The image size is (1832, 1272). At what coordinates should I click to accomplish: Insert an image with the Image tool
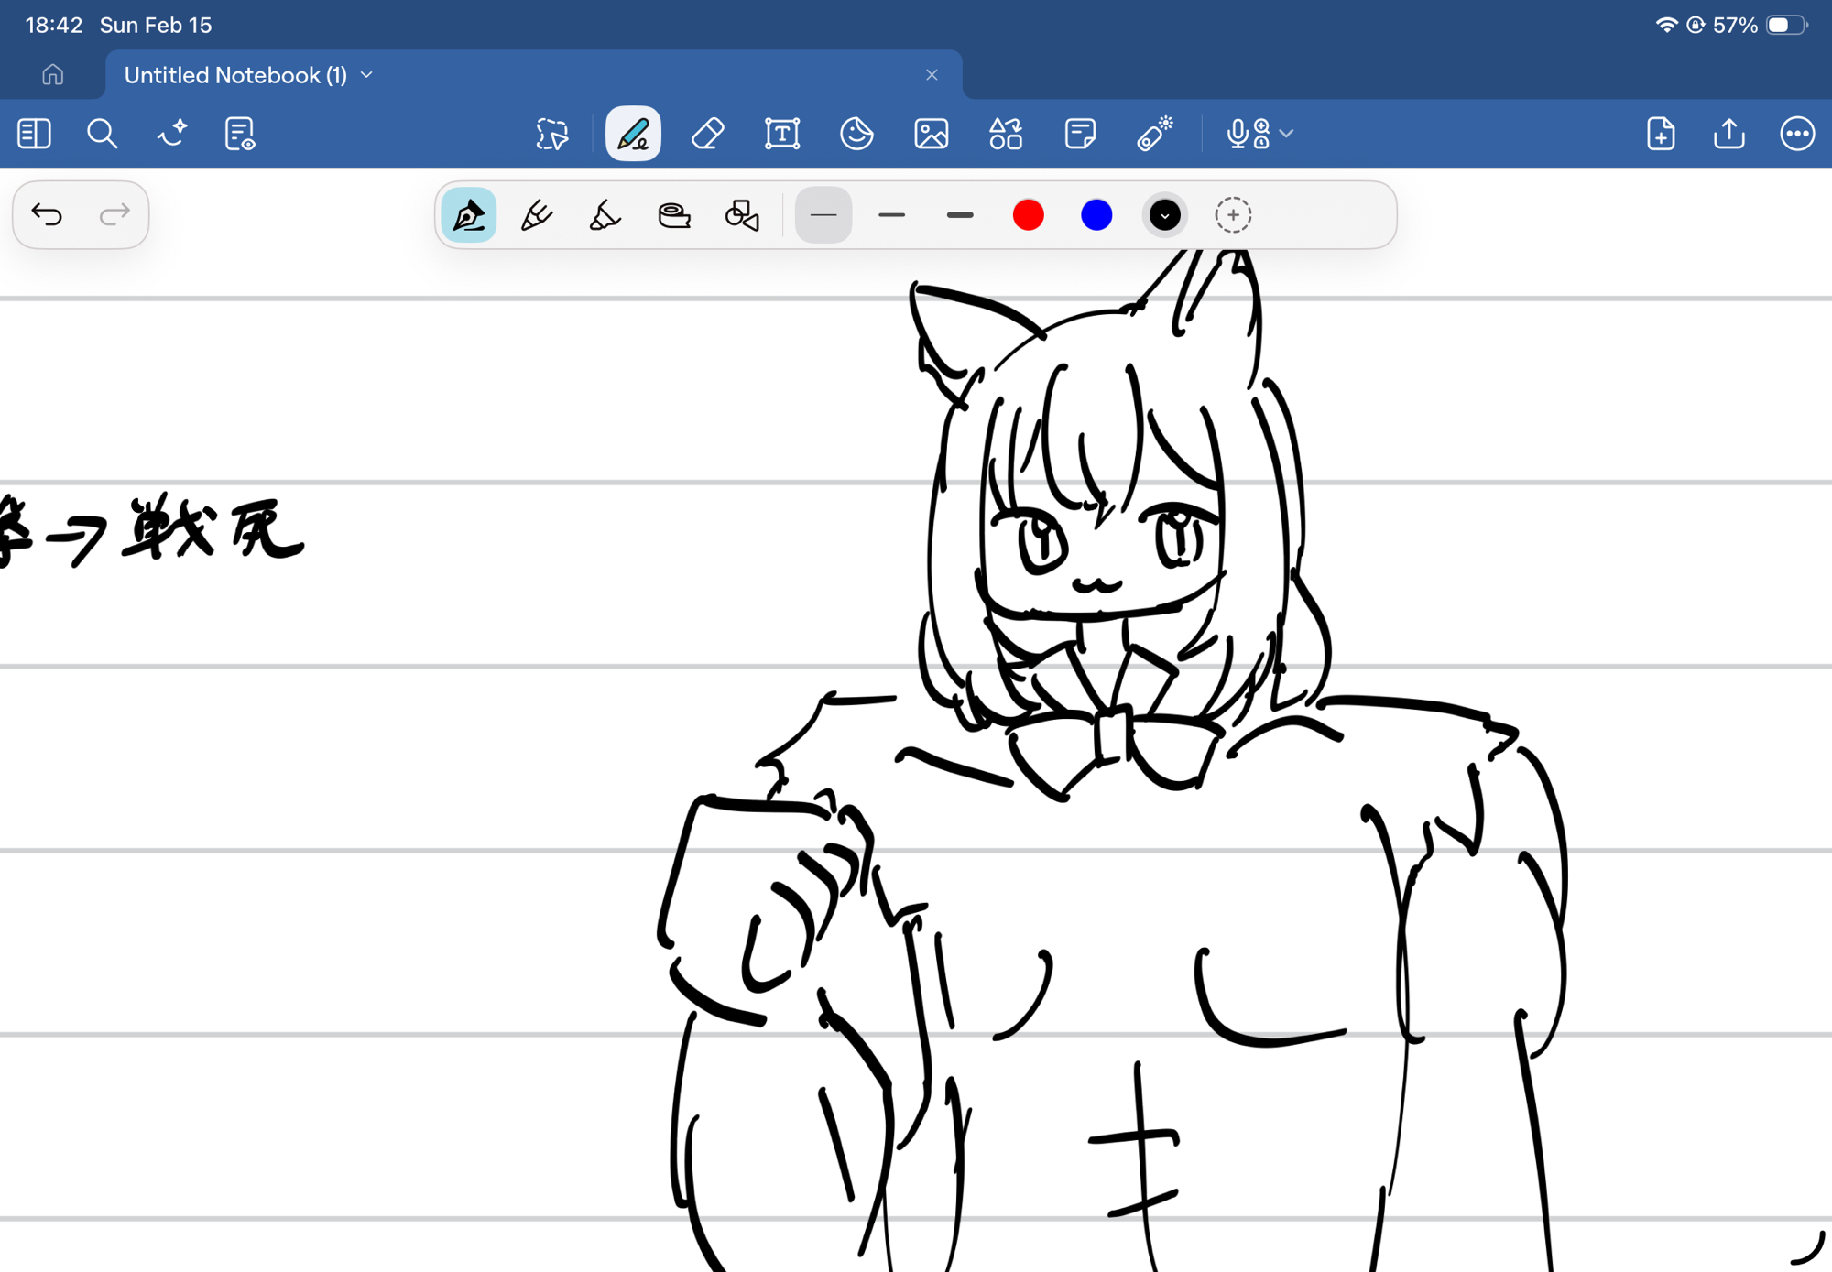(x=931, y=134)
